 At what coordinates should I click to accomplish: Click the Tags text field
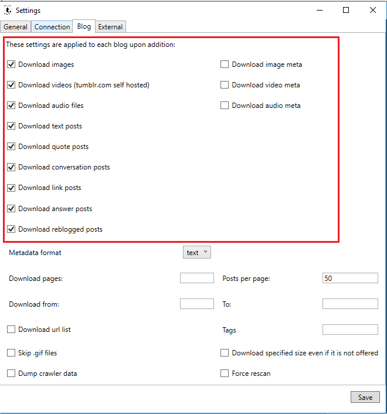[x=350, y=330]
